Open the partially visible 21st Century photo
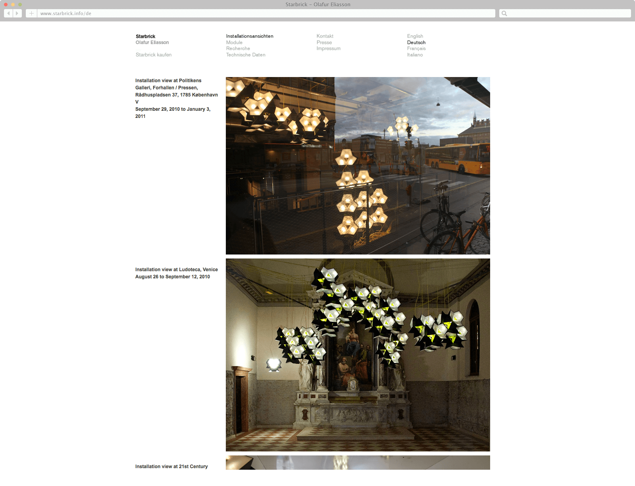635x486 pixels. coord(358,463)
